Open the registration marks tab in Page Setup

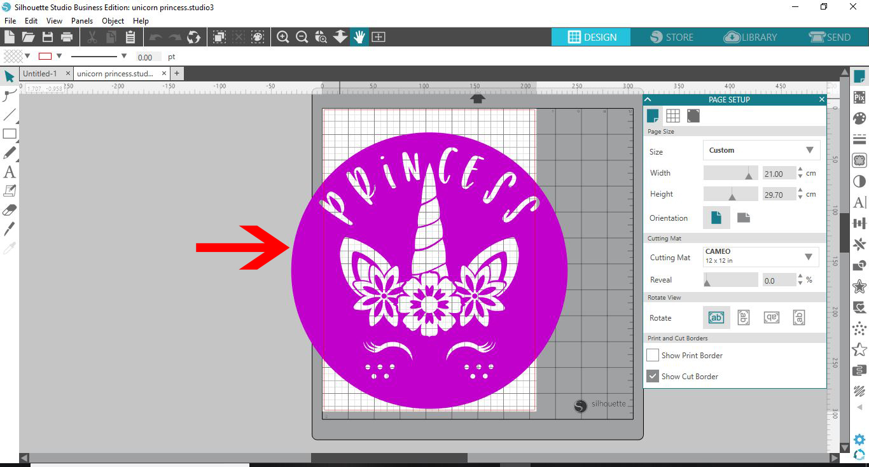point(693,115)
